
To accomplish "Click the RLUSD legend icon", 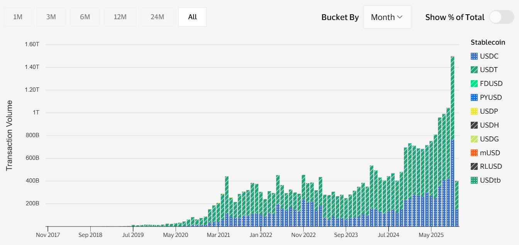I will 474,166.
